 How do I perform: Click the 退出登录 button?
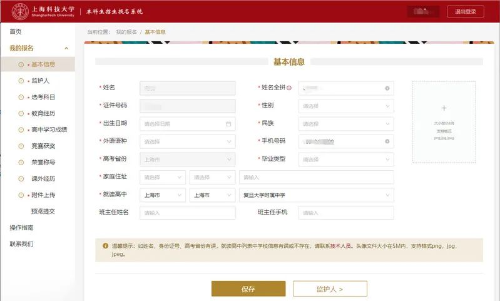[x=465, y=11]
